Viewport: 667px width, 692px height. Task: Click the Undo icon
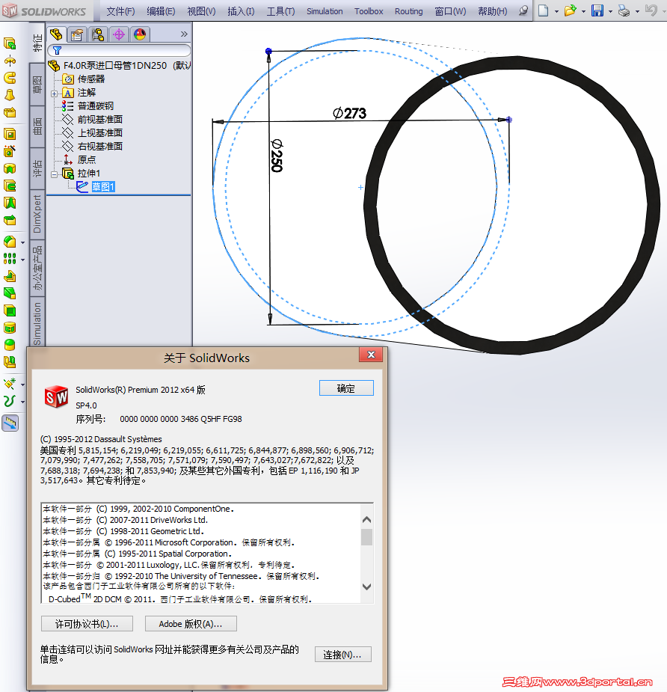click(x=651, y=10)
